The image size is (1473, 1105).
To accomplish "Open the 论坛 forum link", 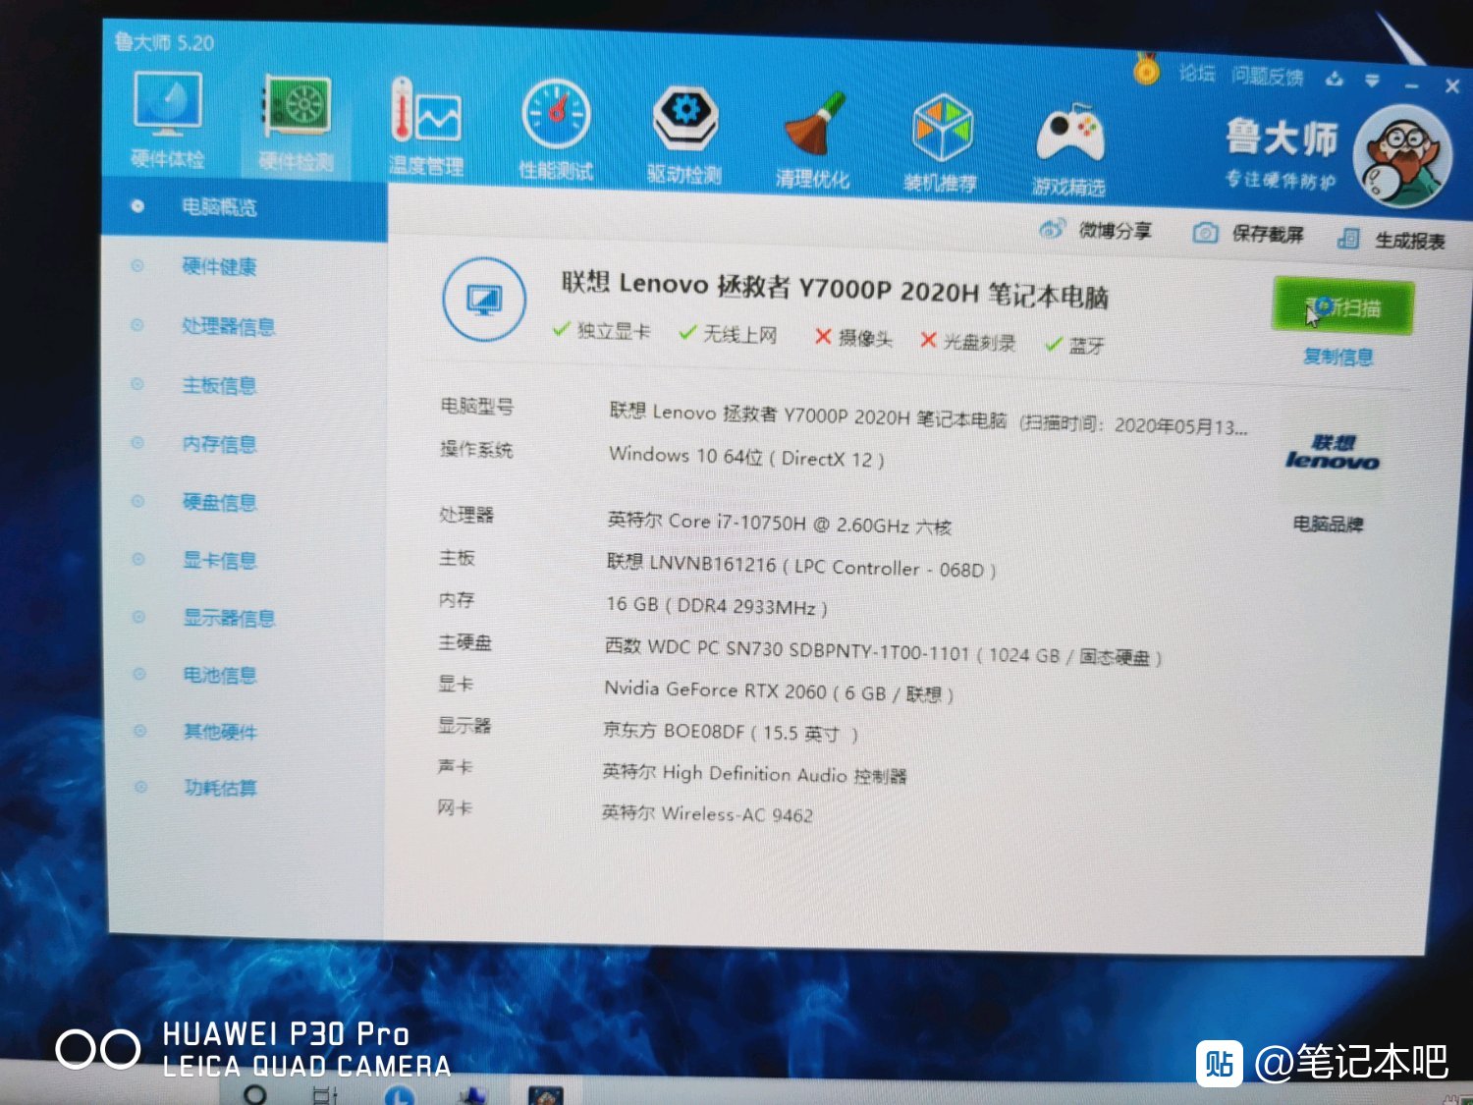I will tap(1197, 73).
